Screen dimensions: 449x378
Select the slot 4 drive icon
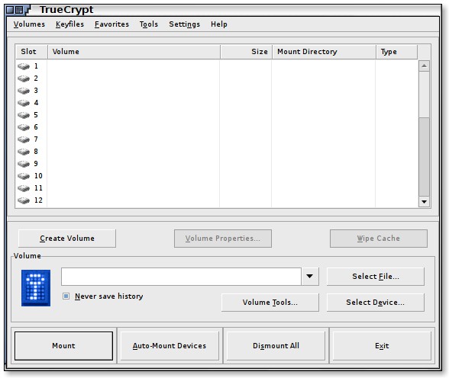pyautogui.click(x=24, y=103)
